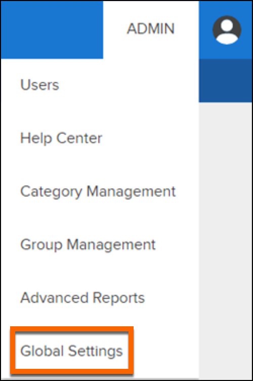Screen dimensions: 253x381
Task: Click the gray page area beside the menu
Action: [225, 241]
